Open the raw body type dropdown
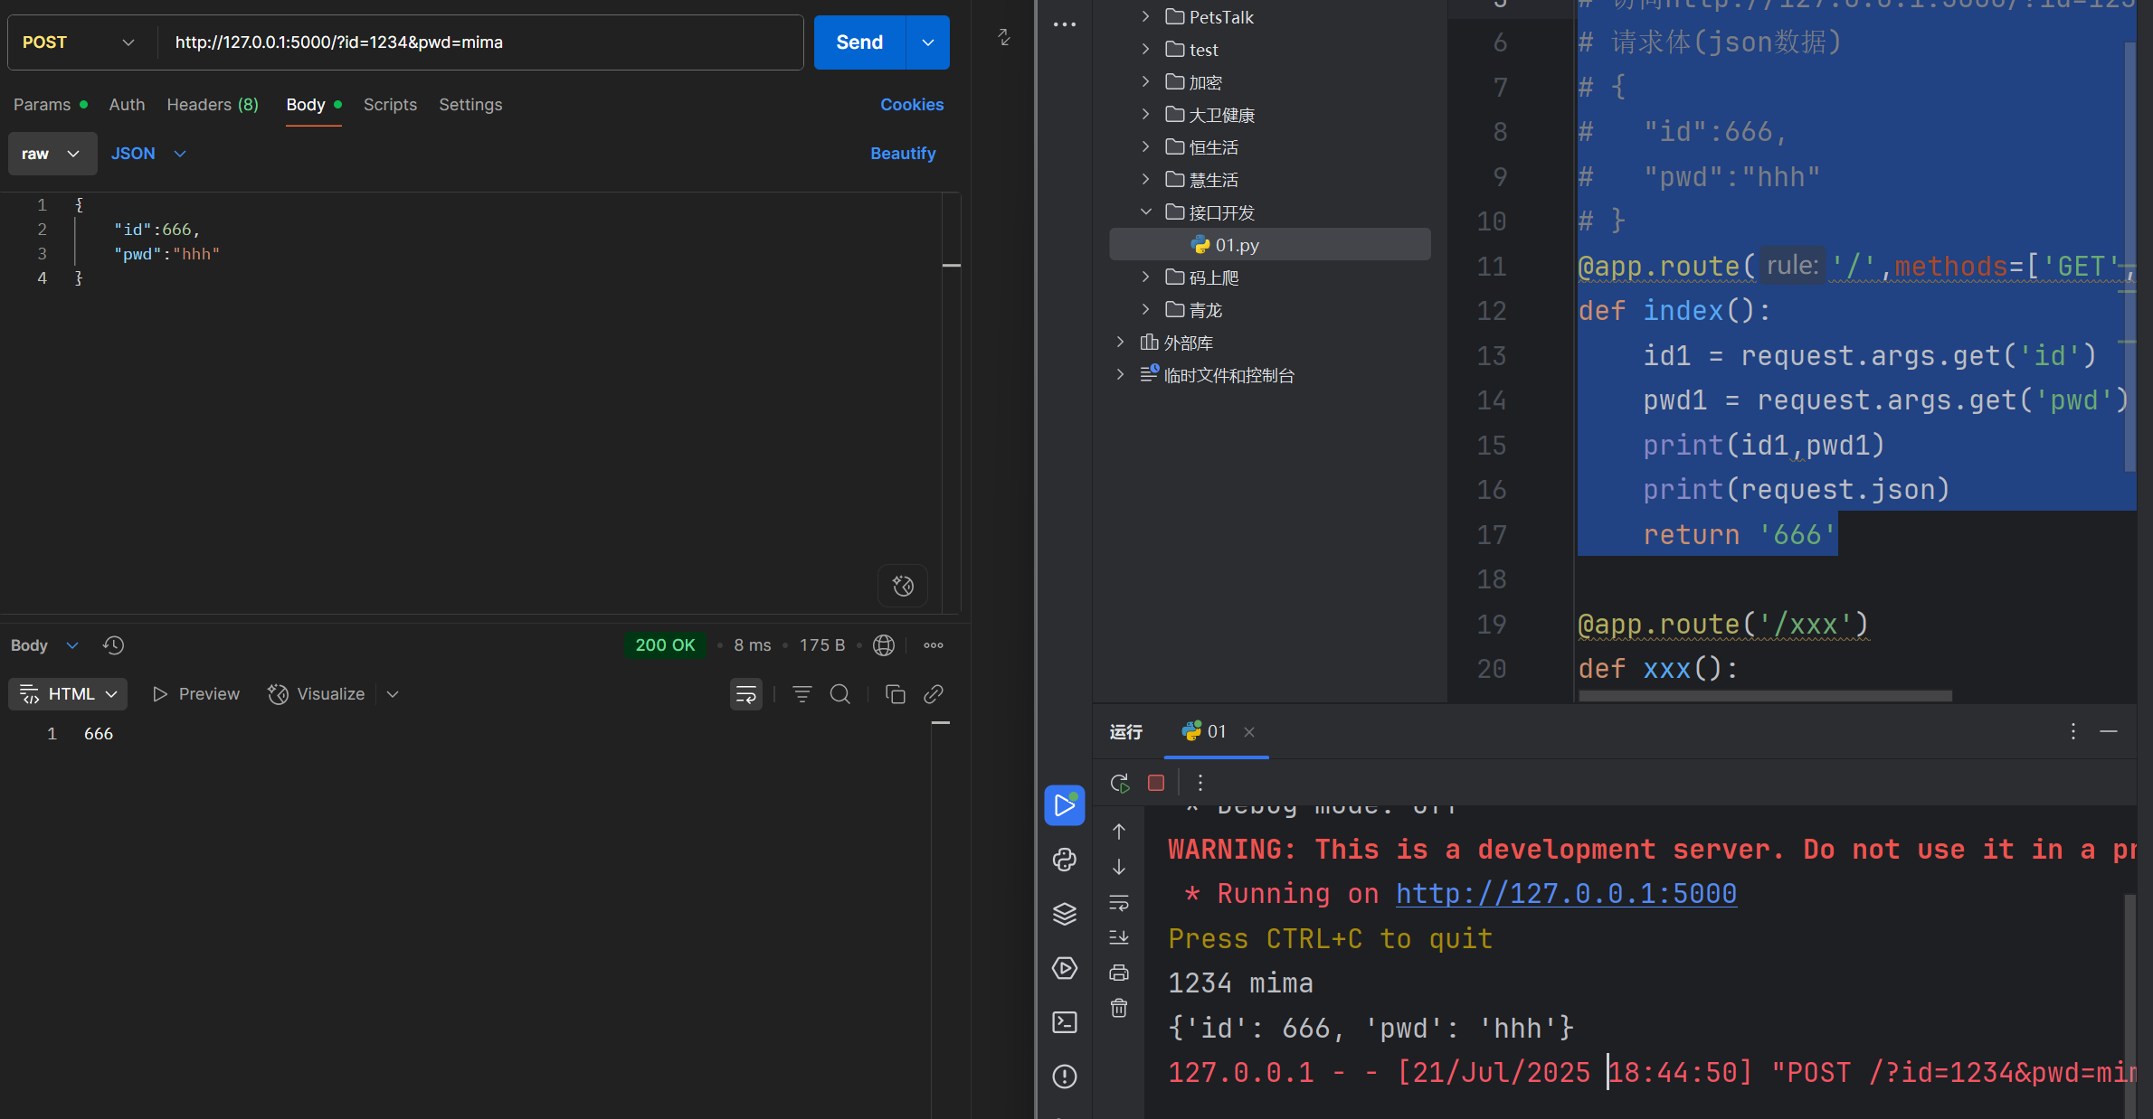Screen dimensions: 2153x1119 [x=52, y=154]
